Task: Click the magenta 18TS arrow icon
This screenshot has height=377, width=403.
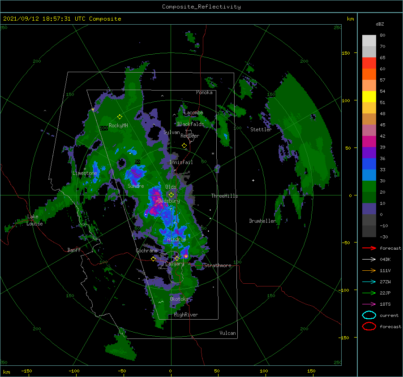Action: pos(369,304)
